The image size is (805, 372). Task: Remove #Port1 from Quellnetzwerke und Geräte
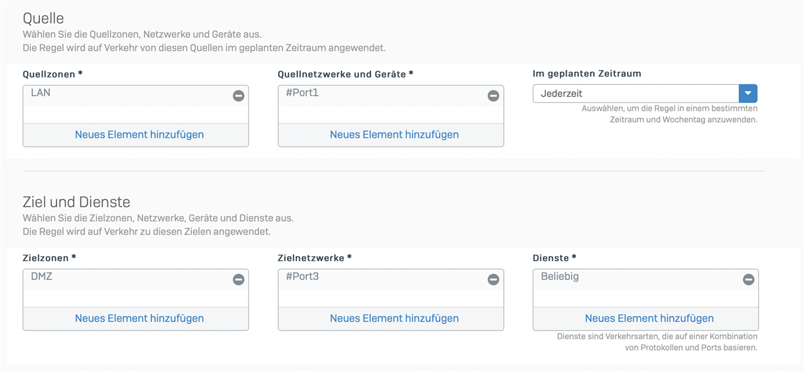(x=494, y=96)
